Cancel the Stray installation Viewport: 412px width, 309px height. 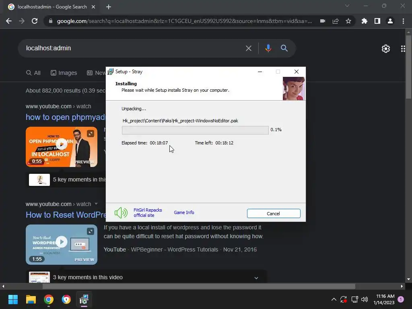coord(274,213)
